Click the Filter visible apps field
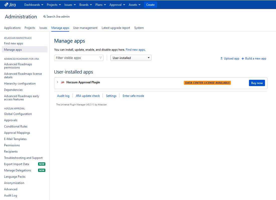Screen dimensions: 276x200 point(79,58)
